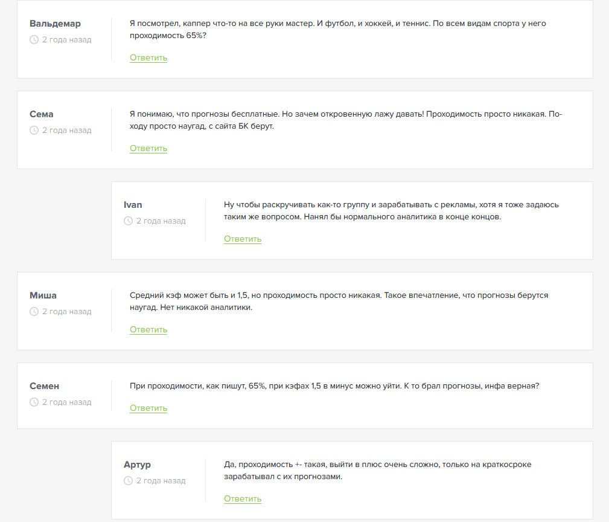Click the clock icon in Ivan's reply
The height and width of the screenshot is (522, 609).
coord(128,221)
